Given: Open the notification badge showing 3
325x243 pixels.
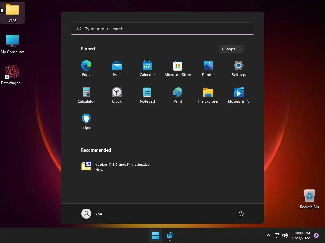Looking at the screenshot, I should [316, 235].
